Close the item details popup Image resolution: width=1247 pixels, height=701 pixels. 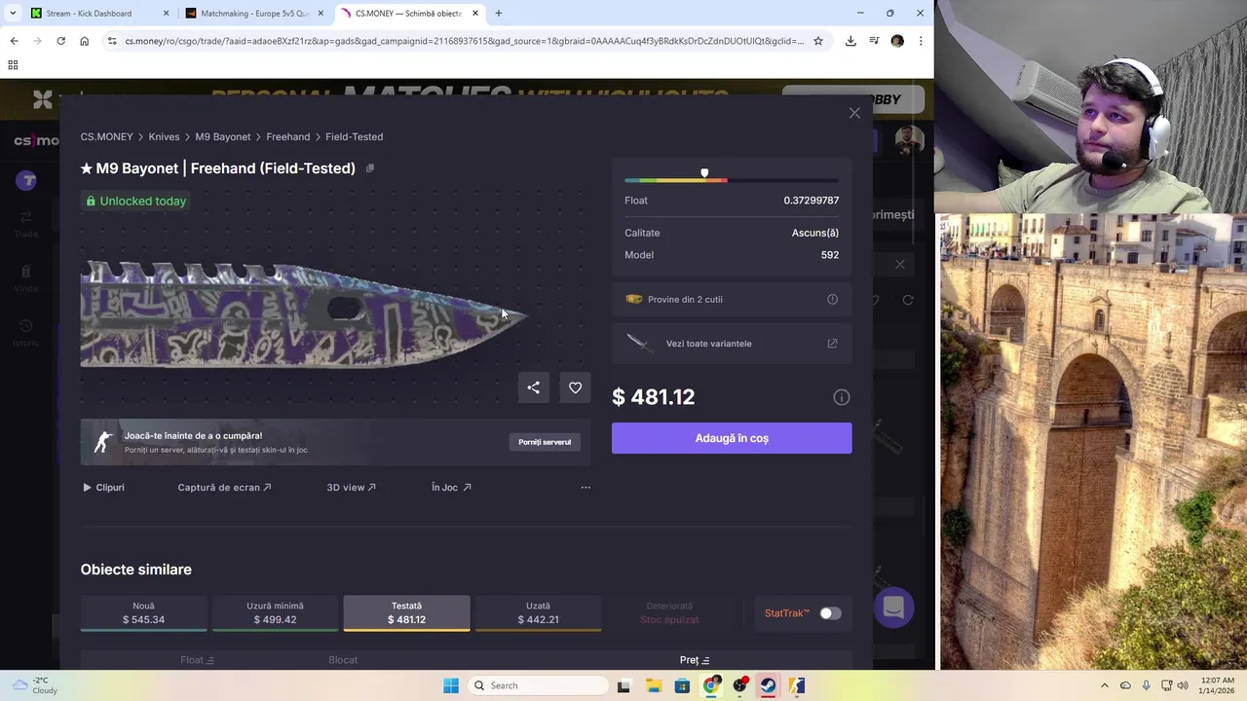click(854, 113)
